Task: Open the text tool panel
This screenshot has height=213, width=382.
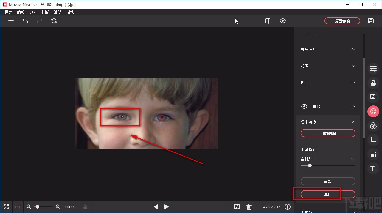Action: pyautogui.click(x=373, y=168)
